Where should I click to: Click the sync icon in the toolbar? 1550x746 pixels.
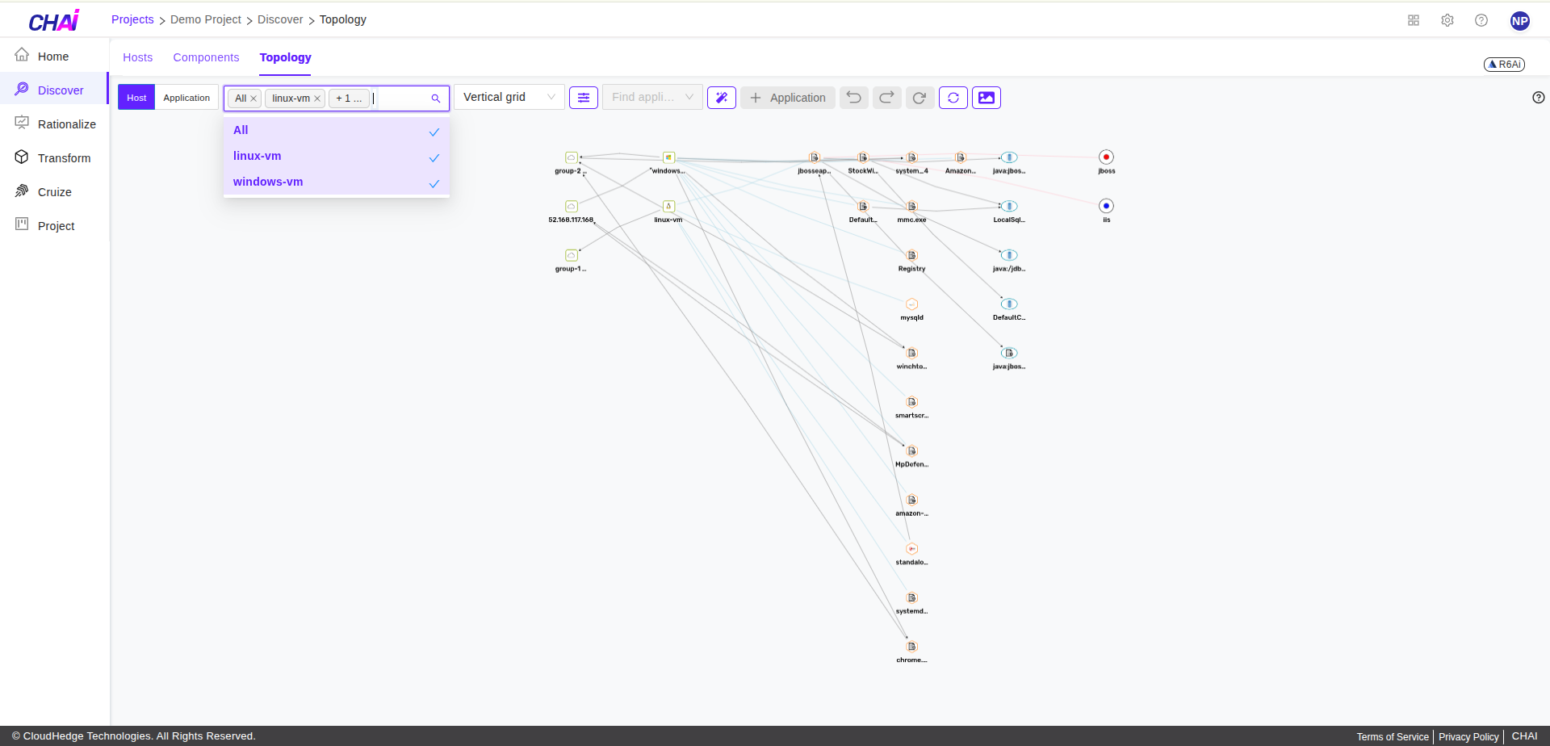pyautogui.click(x=953, y=98)
